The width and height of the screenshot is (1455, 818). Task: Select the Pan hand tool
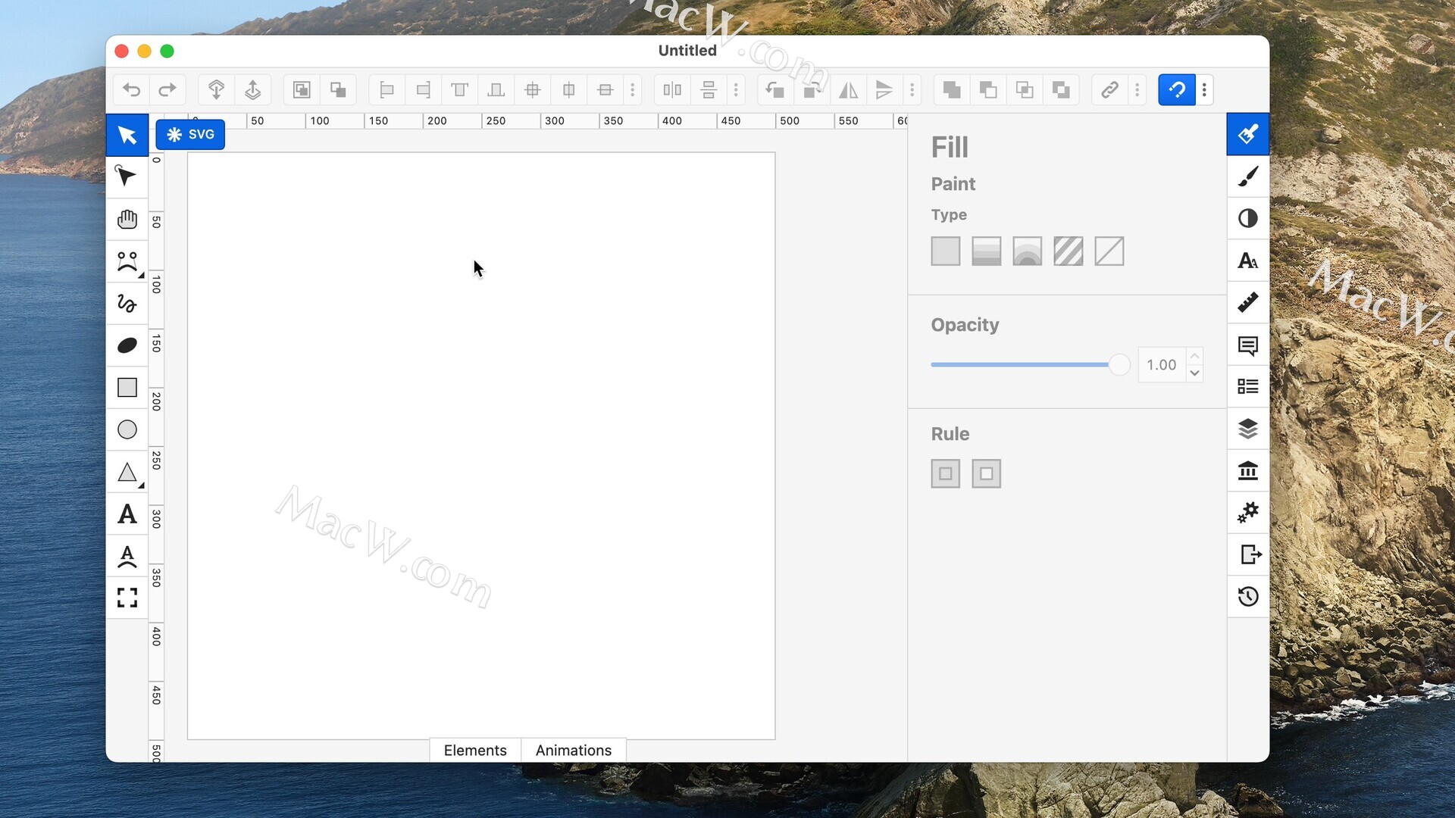tap(127, 219)
